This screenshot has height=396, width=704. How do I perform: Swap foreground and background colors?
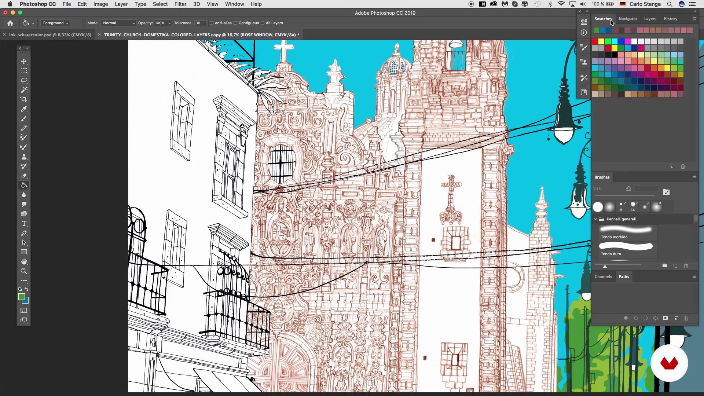(26, 289)
